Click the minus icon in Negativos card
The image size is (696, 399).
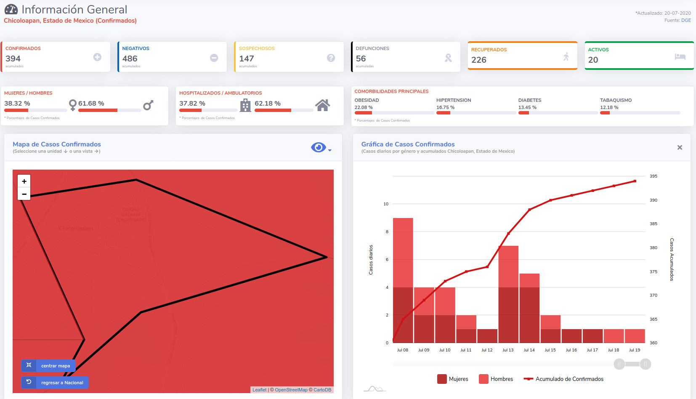[214, 58]
